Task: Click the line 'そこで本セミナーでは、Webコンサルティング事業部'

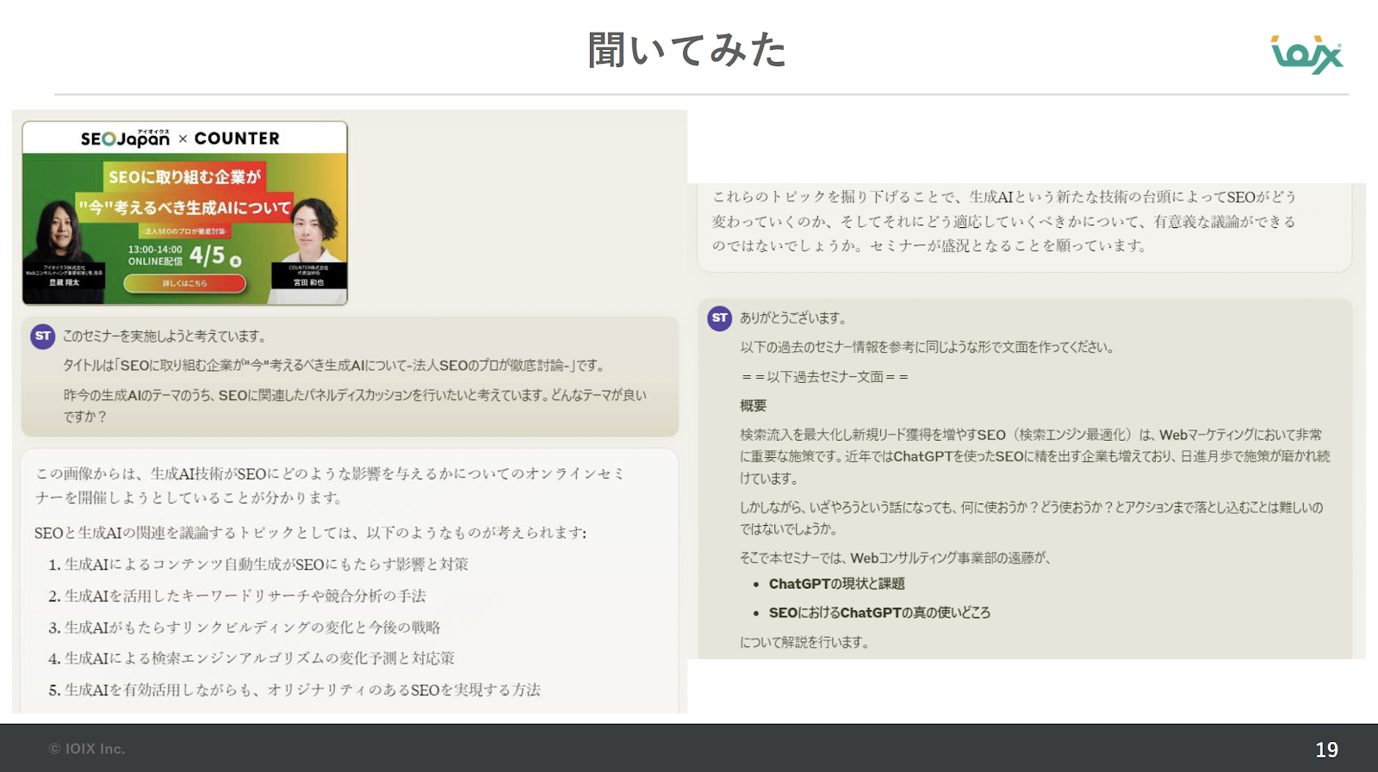Action: 896,558
